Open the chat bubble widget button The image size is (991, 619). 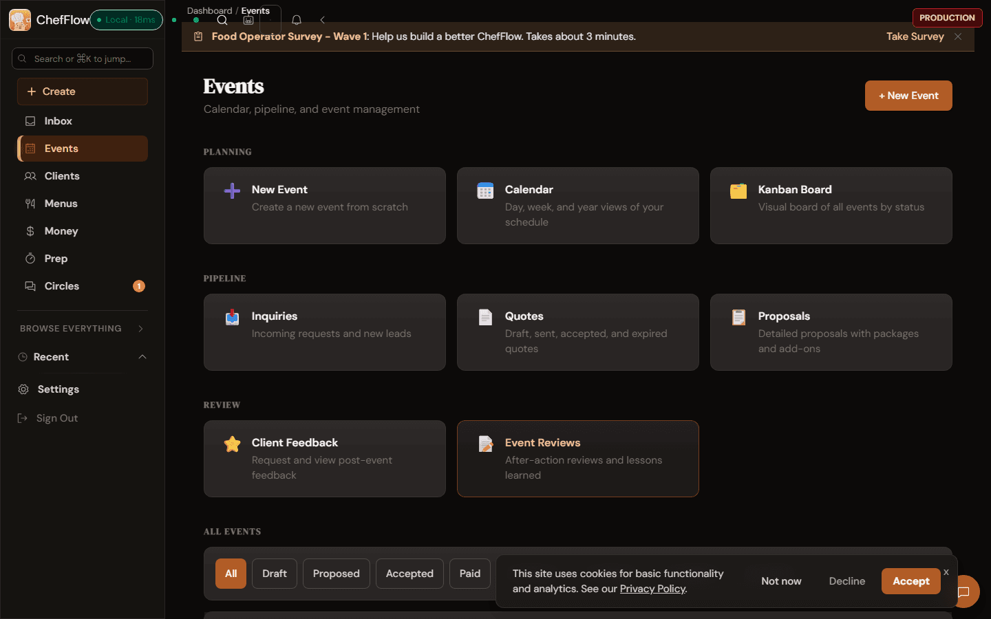click(963, 591)
